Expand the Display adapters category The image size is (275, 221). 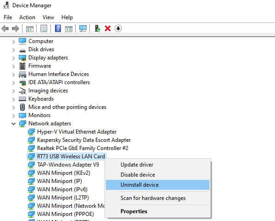click(x=13, y=58)
